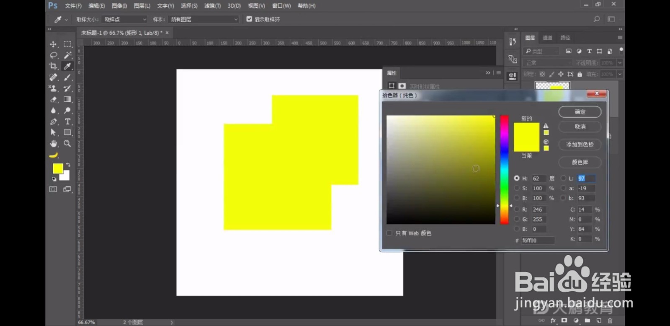Change screen mode icon in toolbox
670x326 pixels.
pos(67,189)
